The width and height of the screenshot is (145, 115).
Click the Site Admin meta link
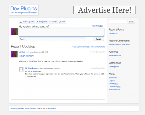113,78
